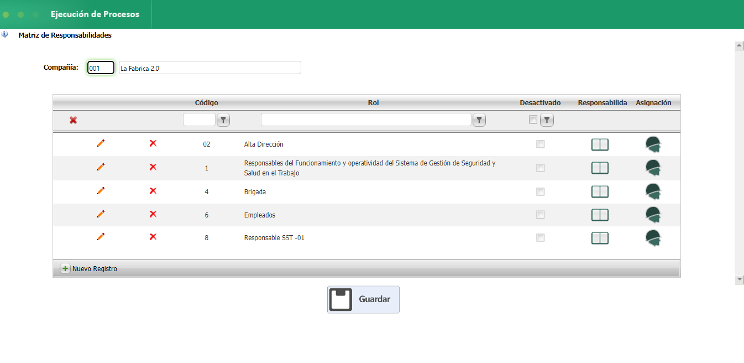Focus the Rol filter input
Screen dimensions: 744x363
point(366,120)
